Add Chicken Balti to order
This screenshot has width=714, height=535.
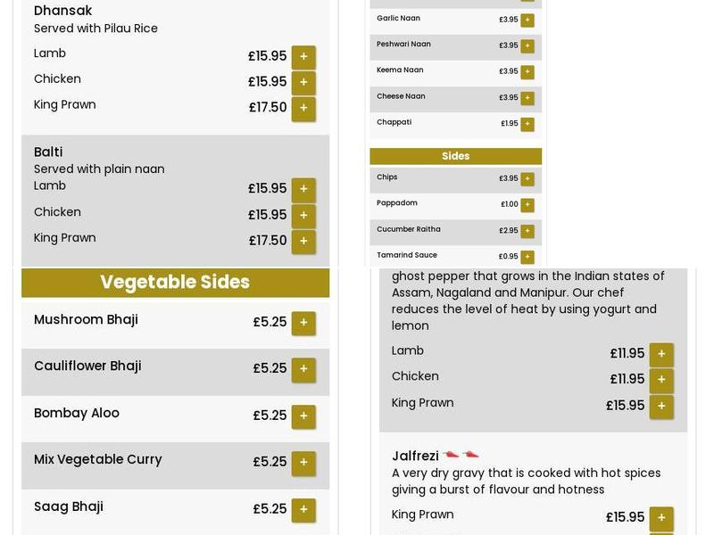pyautogui.click(x=303, y=215)
